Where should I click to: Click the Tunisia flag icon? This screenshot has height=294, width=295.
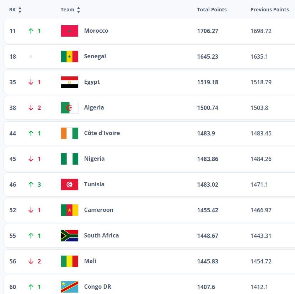pos(70,185)
